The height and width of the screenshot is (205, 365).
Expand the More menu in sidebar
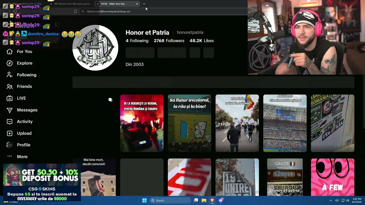click(x=17, y=157)
